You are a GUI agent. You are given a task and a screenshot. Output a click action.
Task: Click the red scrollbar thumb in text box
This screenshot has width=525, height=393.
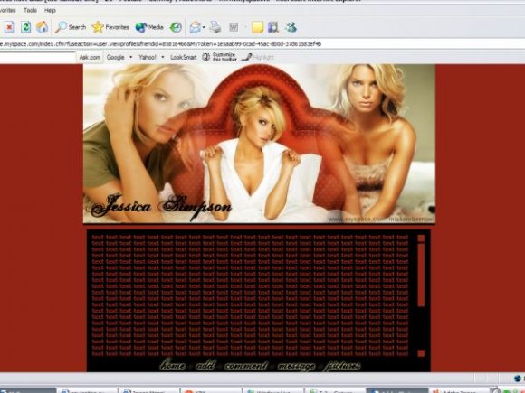(x=421, y=275)
